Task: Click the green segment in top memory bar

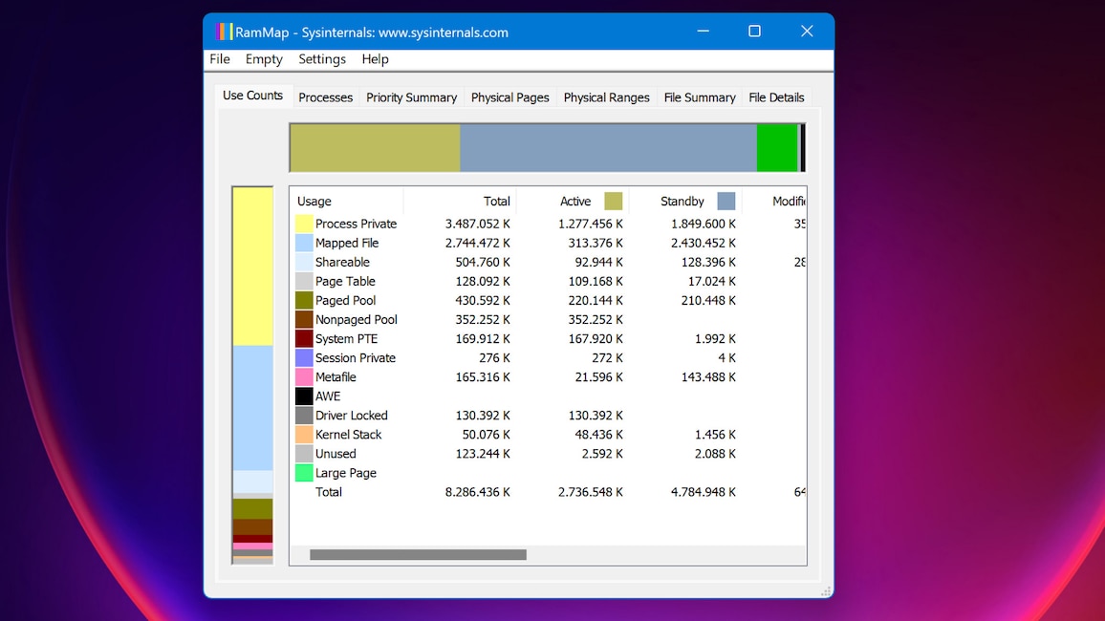Action: pyautogui.click(x=777, y=148)
